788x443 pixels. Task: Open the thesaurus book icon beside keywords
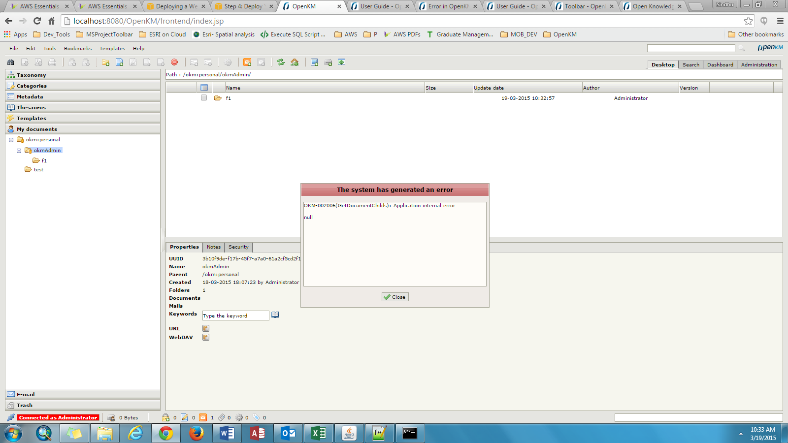[275, 315]
